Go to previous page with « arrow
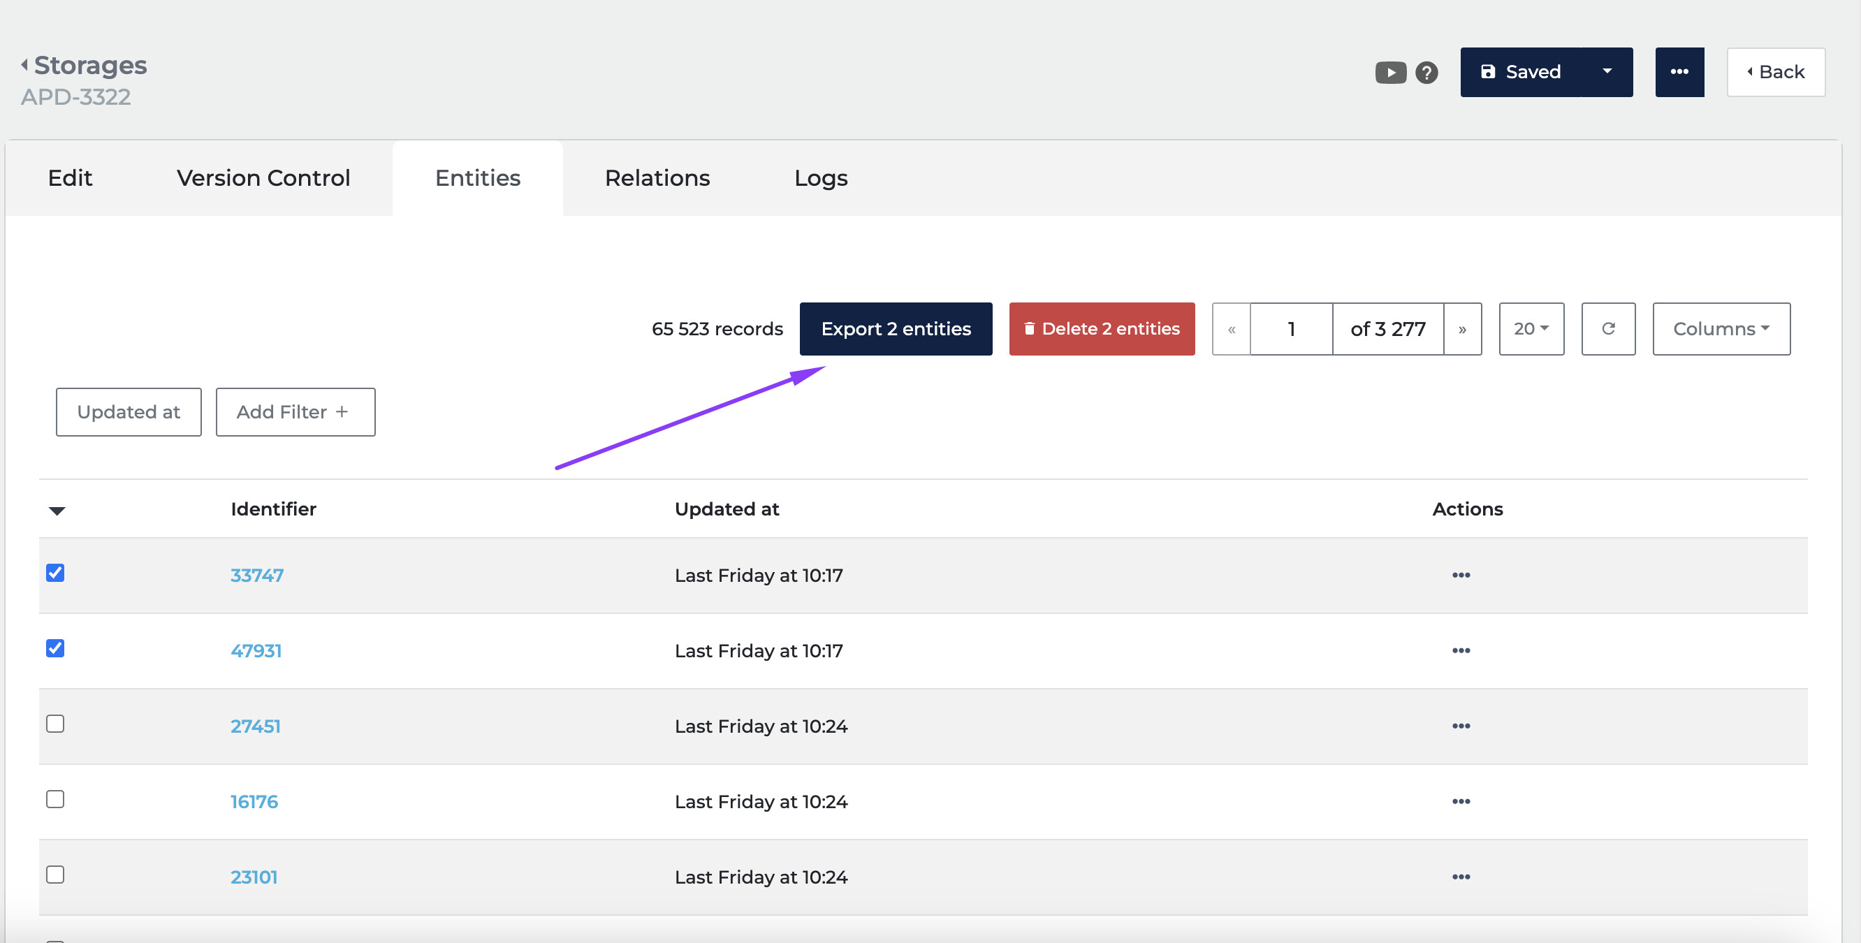 (1231, 329)
